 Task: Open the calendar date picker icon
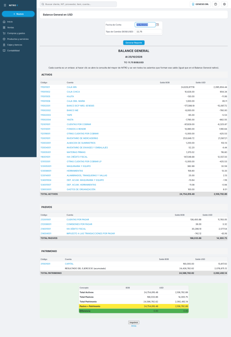157,25
